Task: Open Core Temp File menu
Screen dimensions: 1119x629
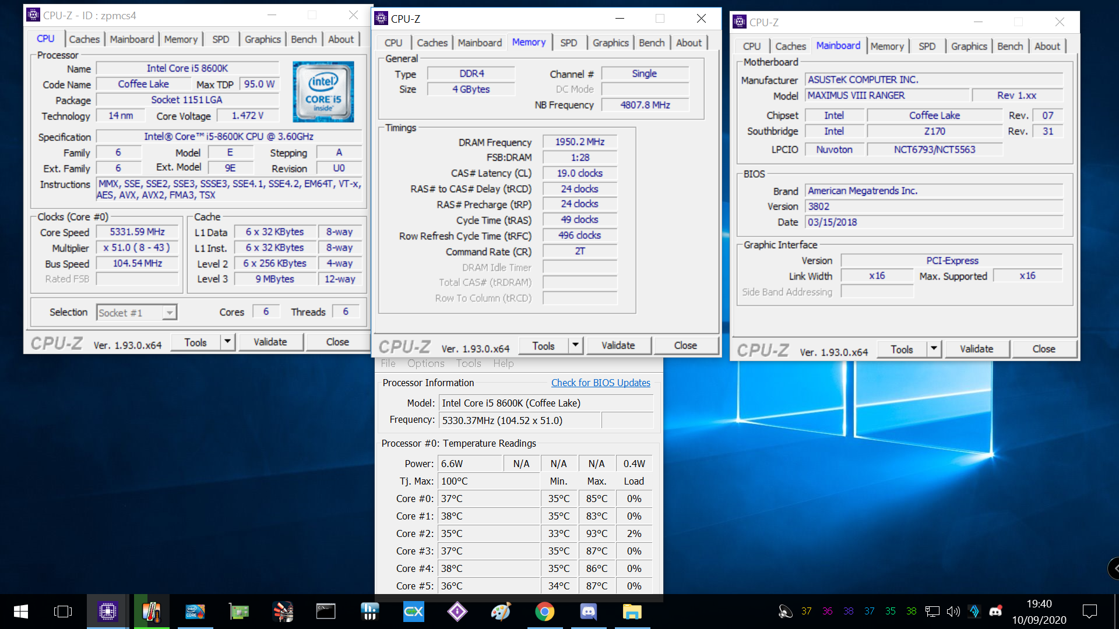Action: point(388,363)
